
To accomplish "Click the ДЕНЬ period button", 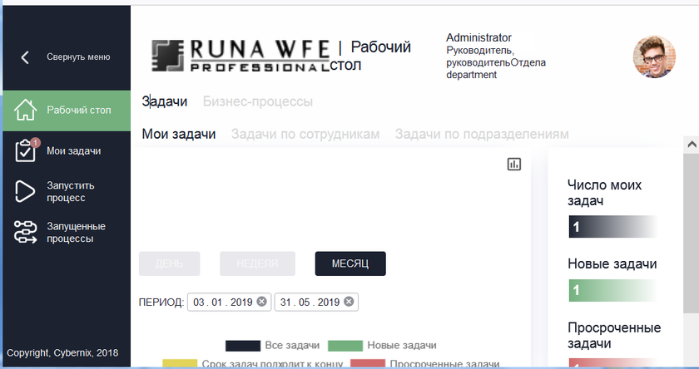I will click(169, 263).
